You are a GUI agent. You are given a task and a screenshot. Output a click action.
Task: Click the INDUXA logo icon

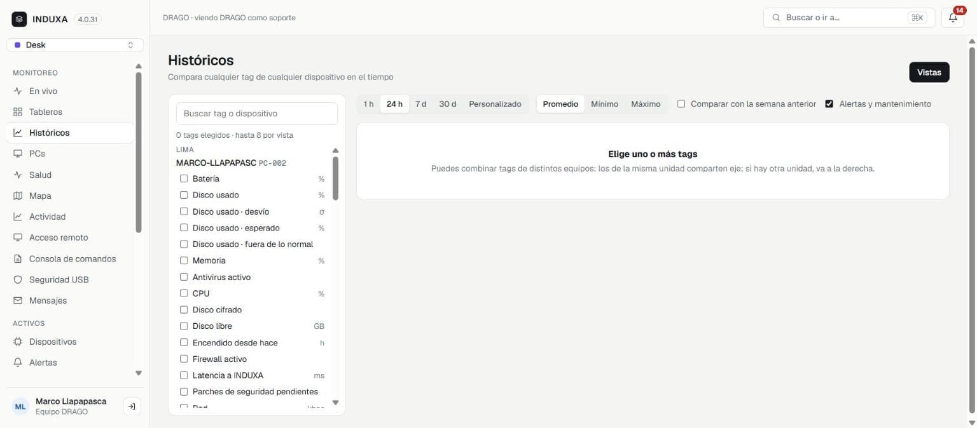(x=19, y=19)
